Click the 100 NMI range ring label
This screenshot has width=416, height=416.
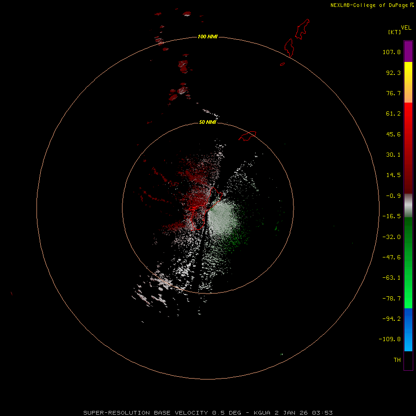pos(208,37)
